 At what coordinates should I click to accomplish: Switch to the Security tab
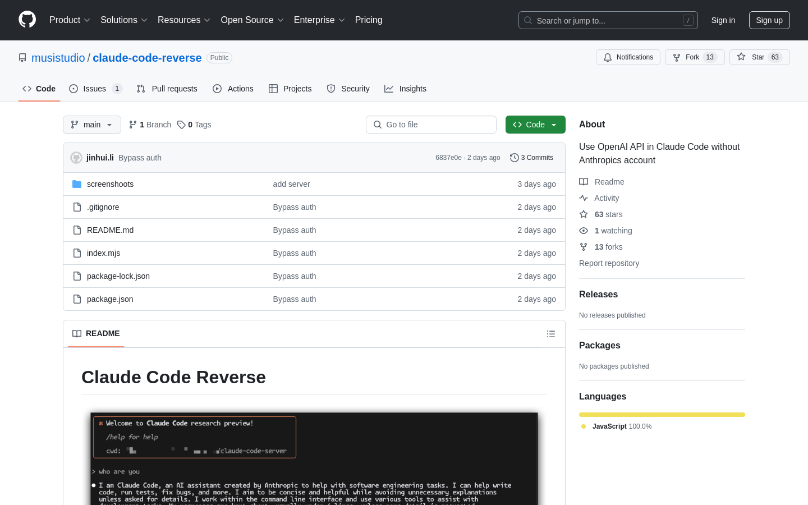coord(348,89)
